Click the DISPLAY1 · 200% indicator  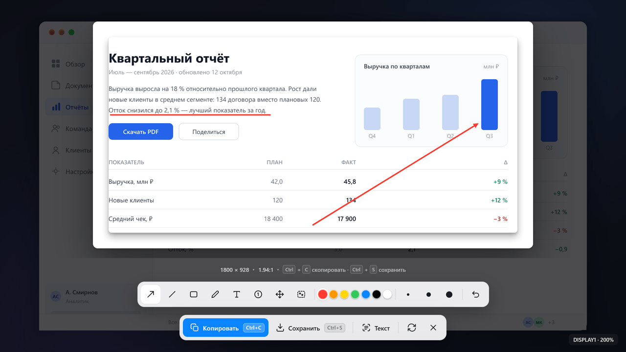(594, 340)
